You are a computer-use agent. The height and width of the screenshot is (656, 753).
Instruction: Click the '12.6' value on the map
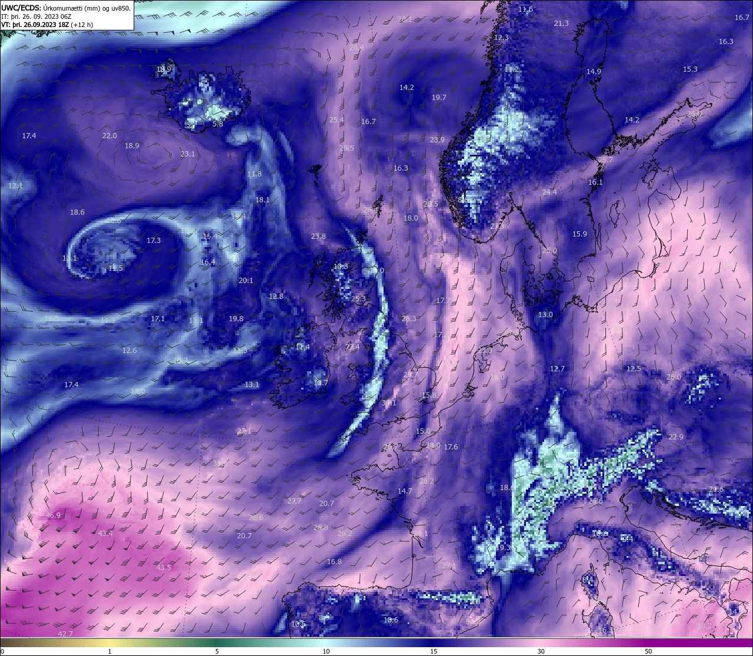coord(129,351)
